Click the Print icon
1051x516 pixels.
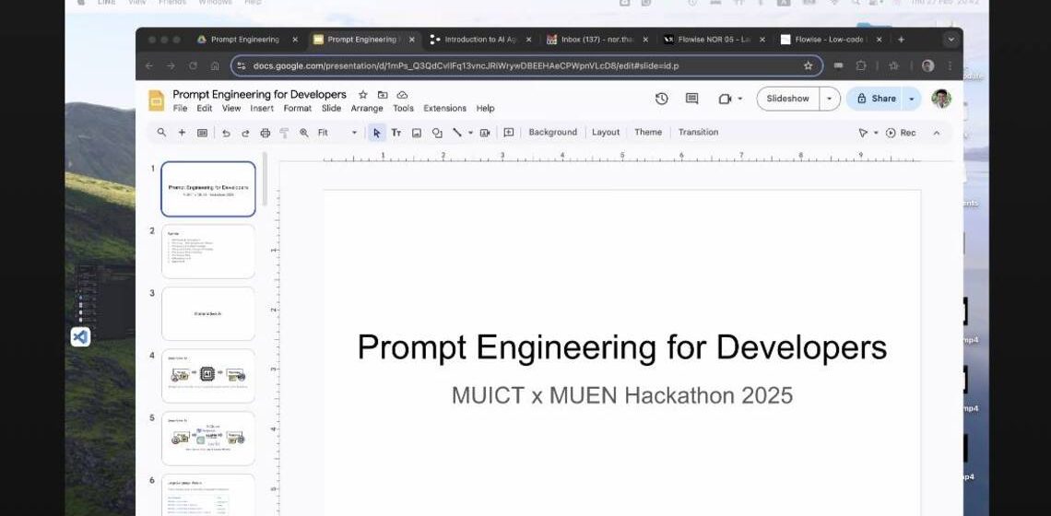tap(266, 133)
